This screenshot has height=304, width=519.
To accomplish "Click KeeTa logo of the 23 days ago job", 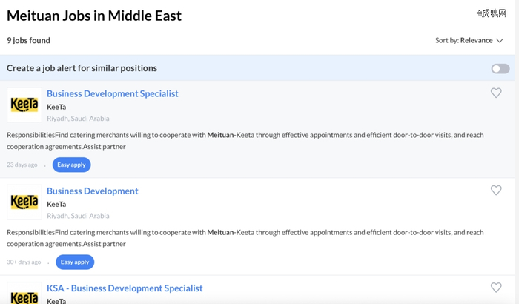I will tap(24, 105).
